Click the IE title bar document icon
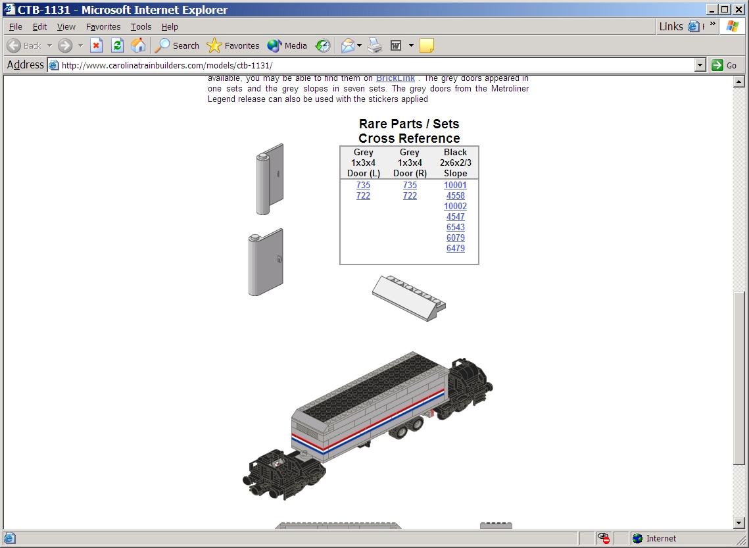 10,9
